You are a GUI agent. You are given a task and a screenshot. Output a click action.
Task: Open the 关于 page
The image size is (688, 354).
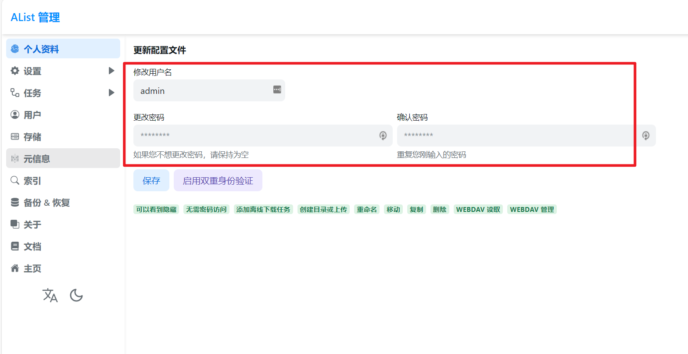pos(63,224)
